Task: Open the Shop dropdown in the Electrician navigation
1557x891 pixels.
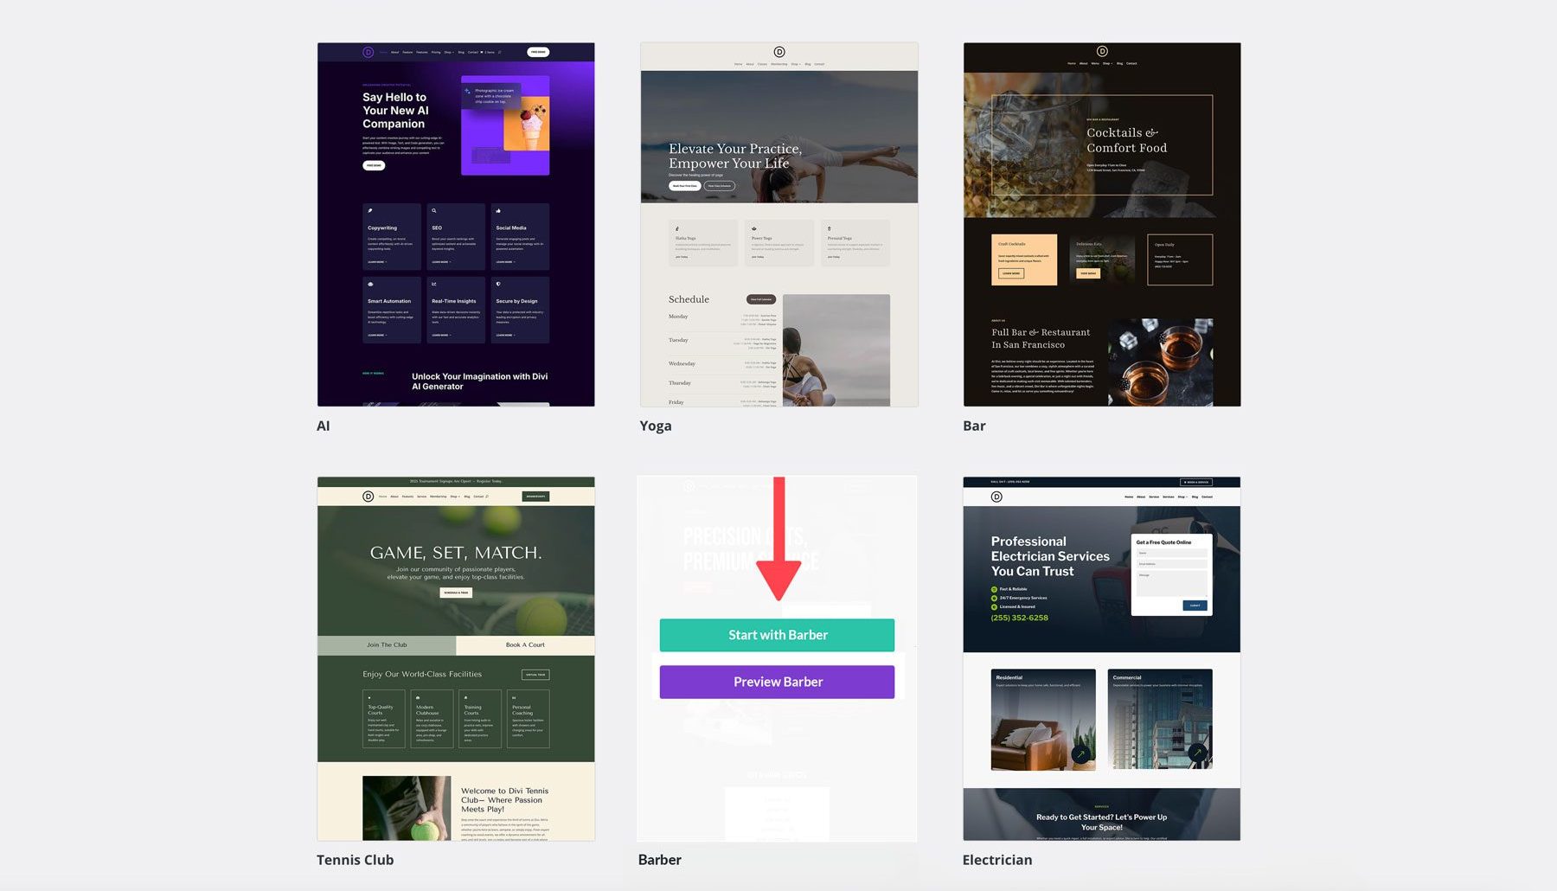Action: click(x=1183, y=497)
